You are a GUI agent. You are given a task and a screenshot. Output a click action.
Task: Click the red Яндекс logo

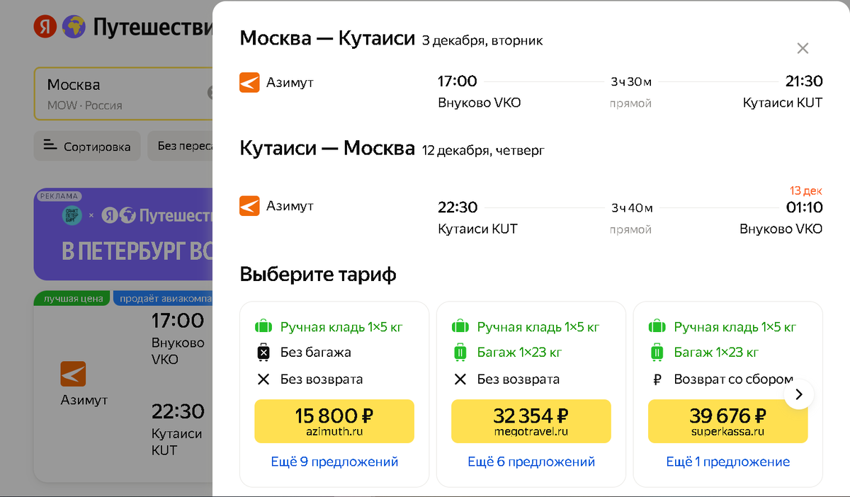44,26
